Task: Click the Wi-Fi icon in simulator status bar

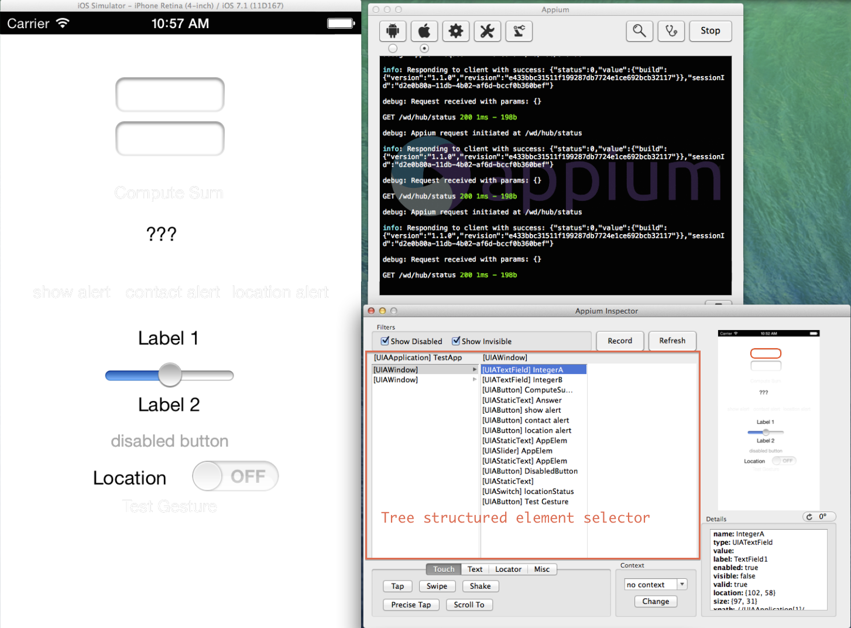Action: 63,23
